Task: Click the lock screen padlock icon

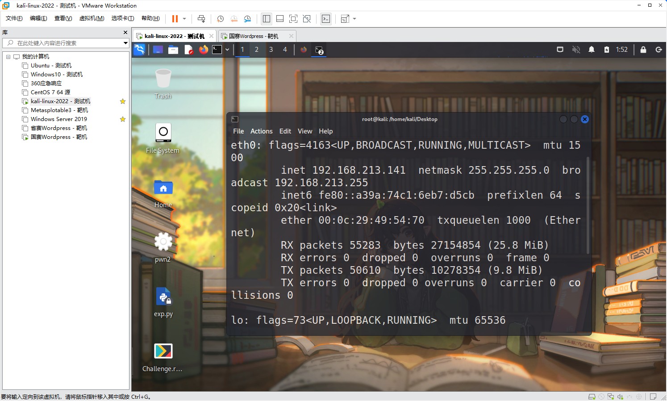Action: coord(643,50)
